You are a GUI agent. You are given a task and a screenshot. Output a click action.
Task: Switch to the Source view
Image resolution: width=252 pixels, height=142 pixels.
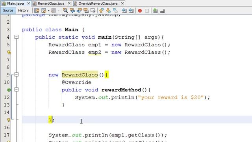8,11
